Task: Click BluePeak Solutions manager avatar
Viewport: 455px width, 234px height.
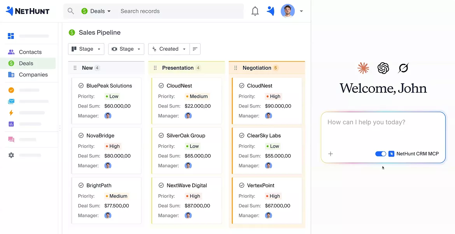Action: [108, 116]
